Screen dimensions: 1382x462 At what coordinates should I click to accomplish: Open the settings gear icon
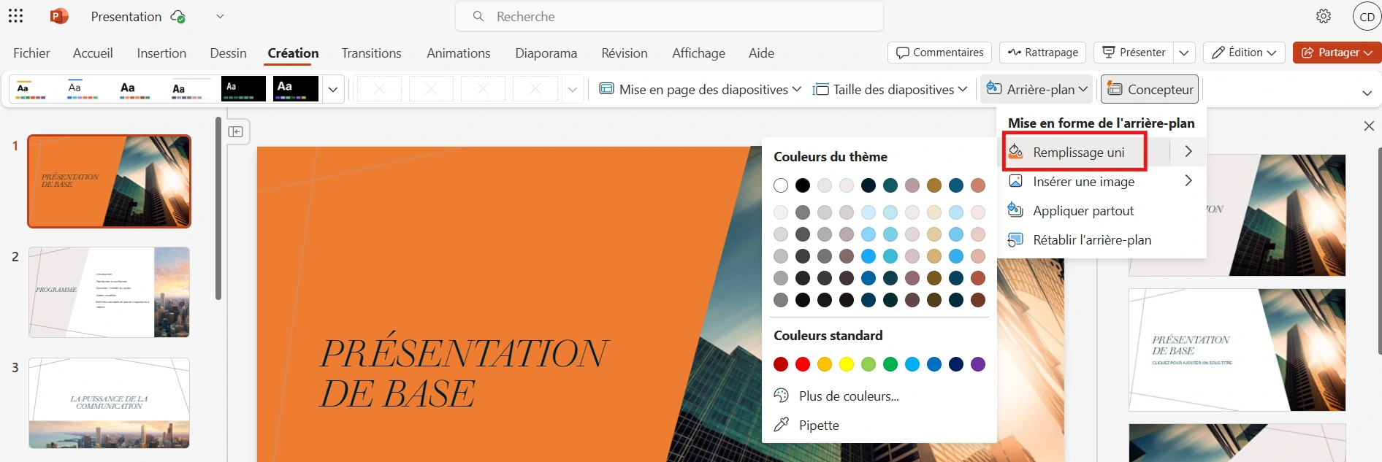click(x=1324, y=16)
